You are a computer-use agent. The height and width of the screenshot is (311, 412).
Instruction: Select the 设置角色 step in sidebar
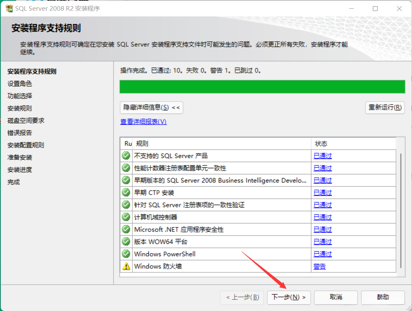20,83
